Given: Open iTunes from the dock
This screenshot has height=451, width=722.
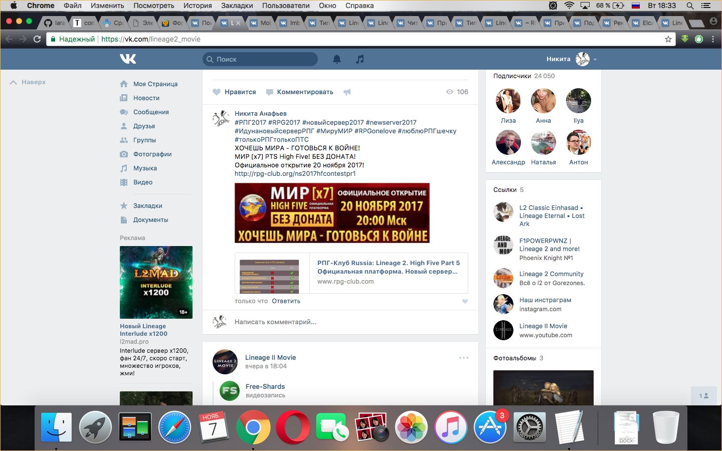Looking at the screenshot, I should click(451, 427).
